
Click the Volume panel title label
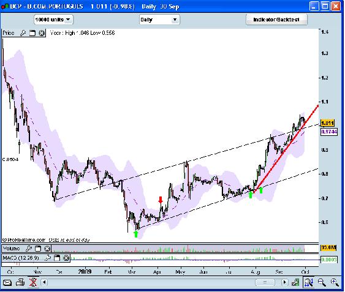(12, 249)
